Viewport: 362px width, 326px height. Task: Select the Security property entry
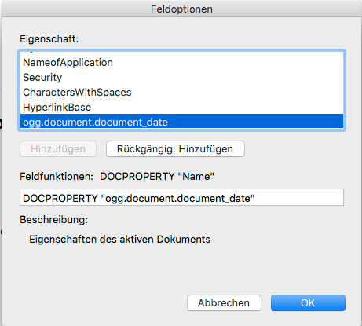click(x=181, y=78)
